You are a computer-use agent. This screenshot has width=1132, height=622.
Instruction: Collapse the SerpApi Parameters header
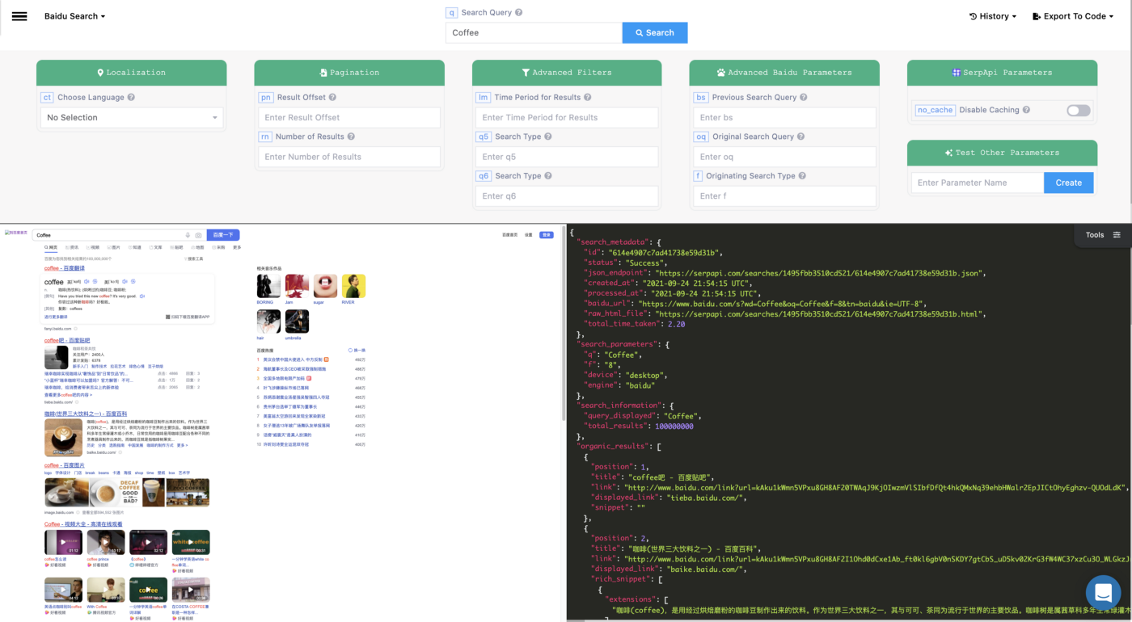[x=1002, y=73]
